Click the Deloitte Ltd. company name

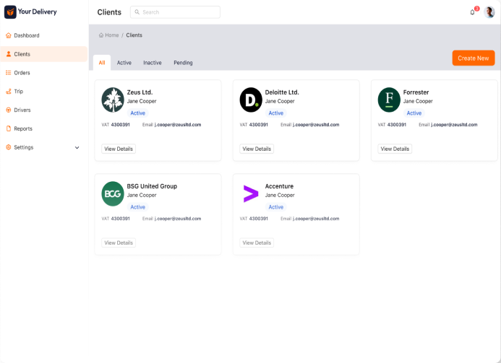[x=282, y=92]
